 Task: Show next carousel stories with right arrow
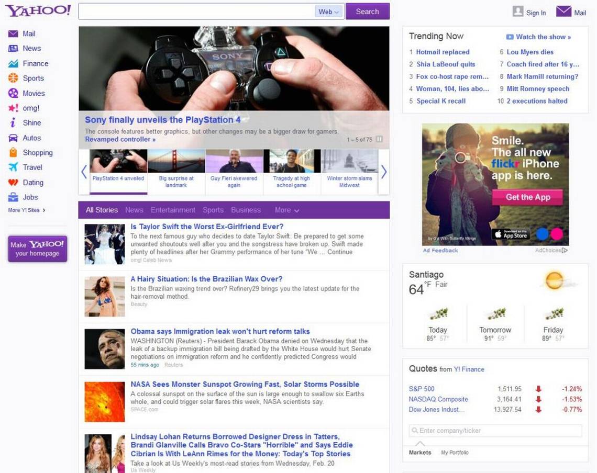pos(384,172)
